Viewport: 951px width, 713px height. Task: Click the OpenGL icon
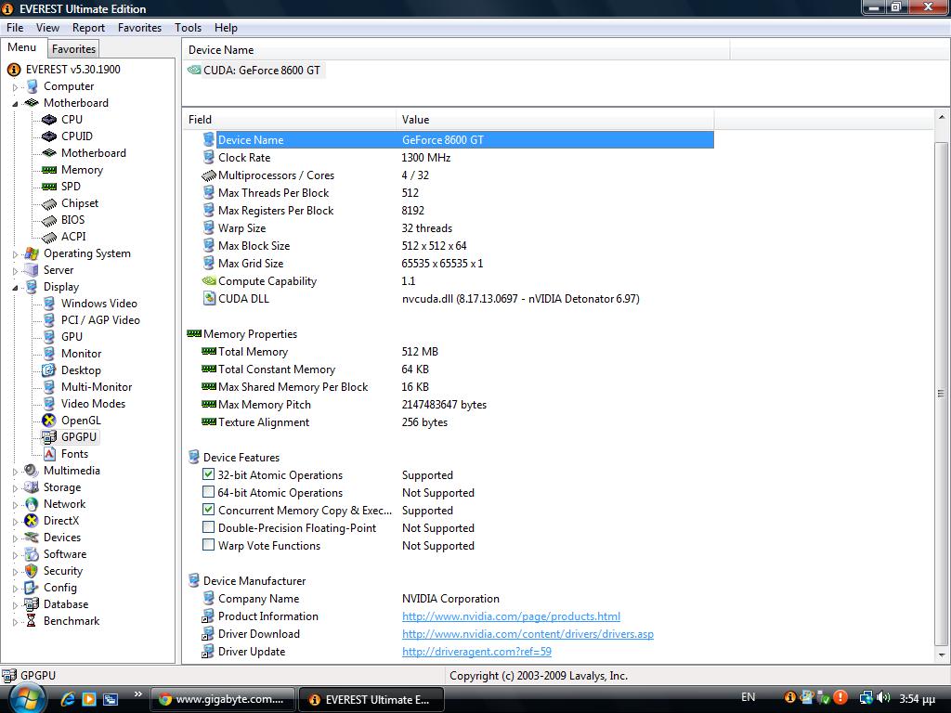(49, 421)
